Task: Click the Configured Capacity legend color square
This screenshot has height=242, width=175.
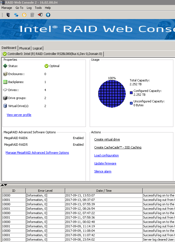Action: tap(131, 93)
